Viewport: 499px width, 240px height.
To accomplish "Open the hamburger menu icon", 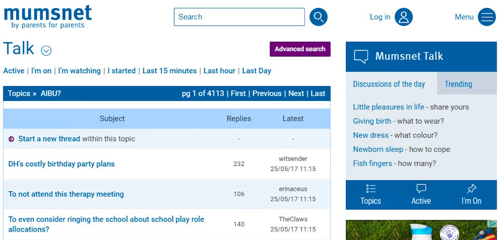I will tap(487, 17).
